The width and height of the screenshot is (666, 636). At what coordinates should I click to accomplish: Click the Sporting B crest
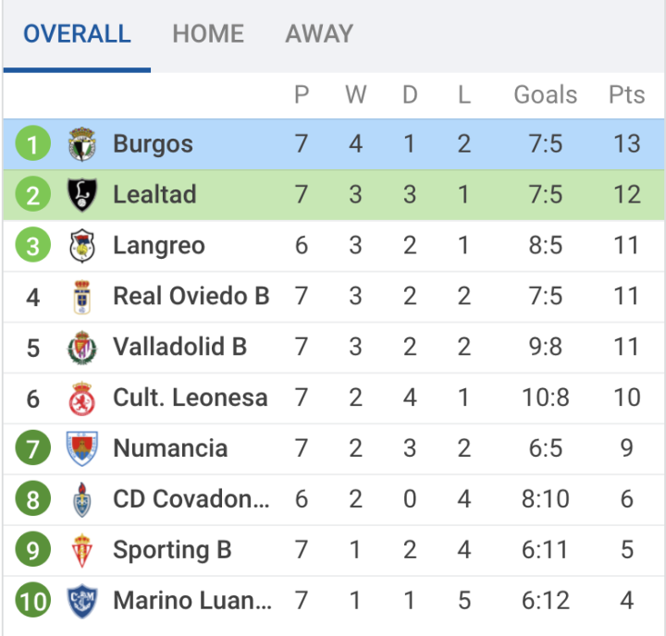pos(82,551)
